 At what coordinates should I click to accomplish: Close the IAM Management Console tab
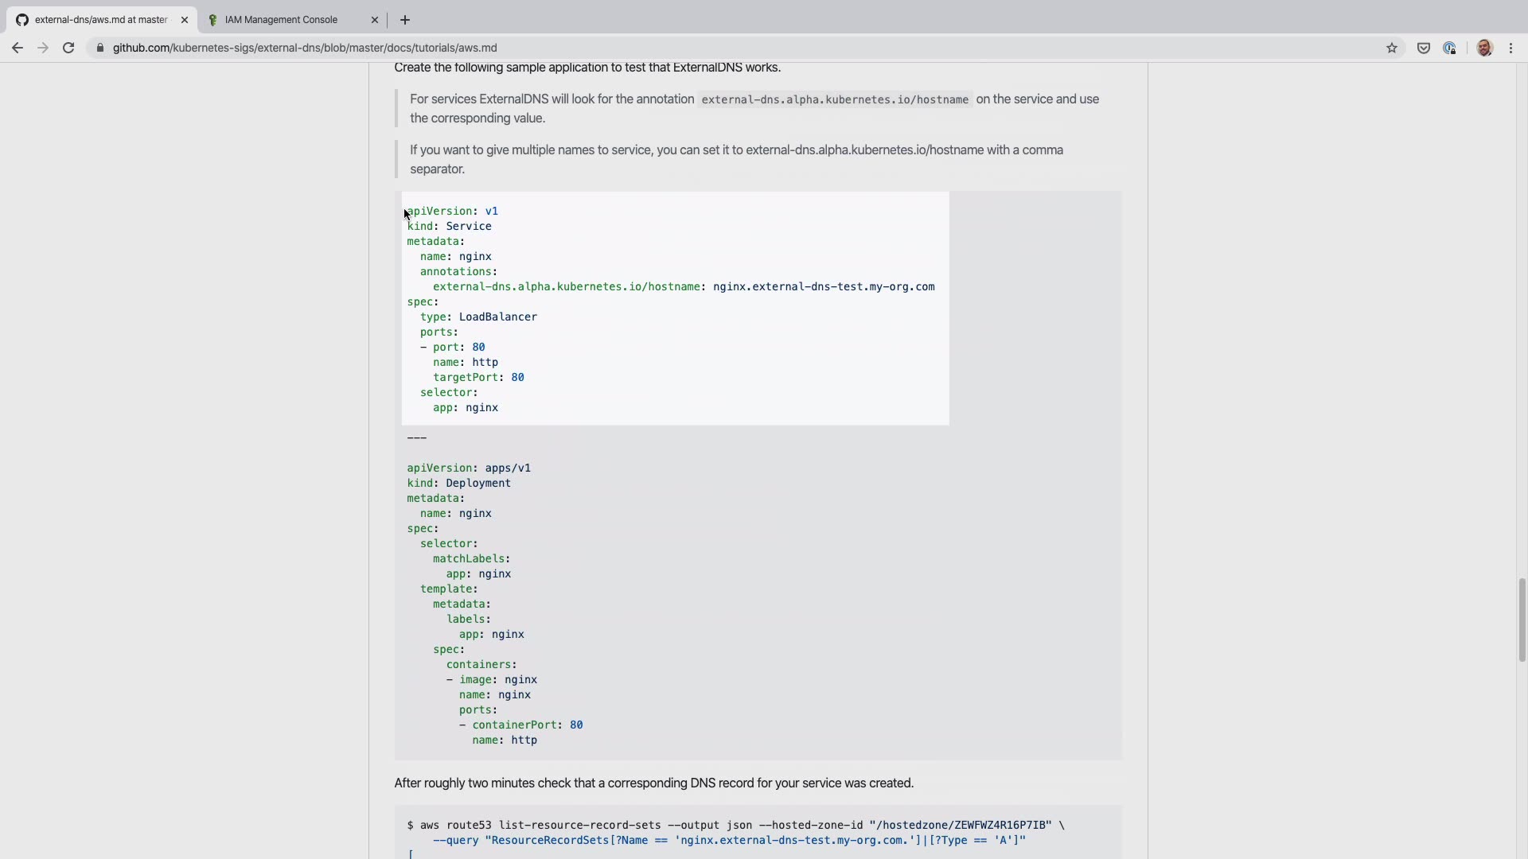375,20
